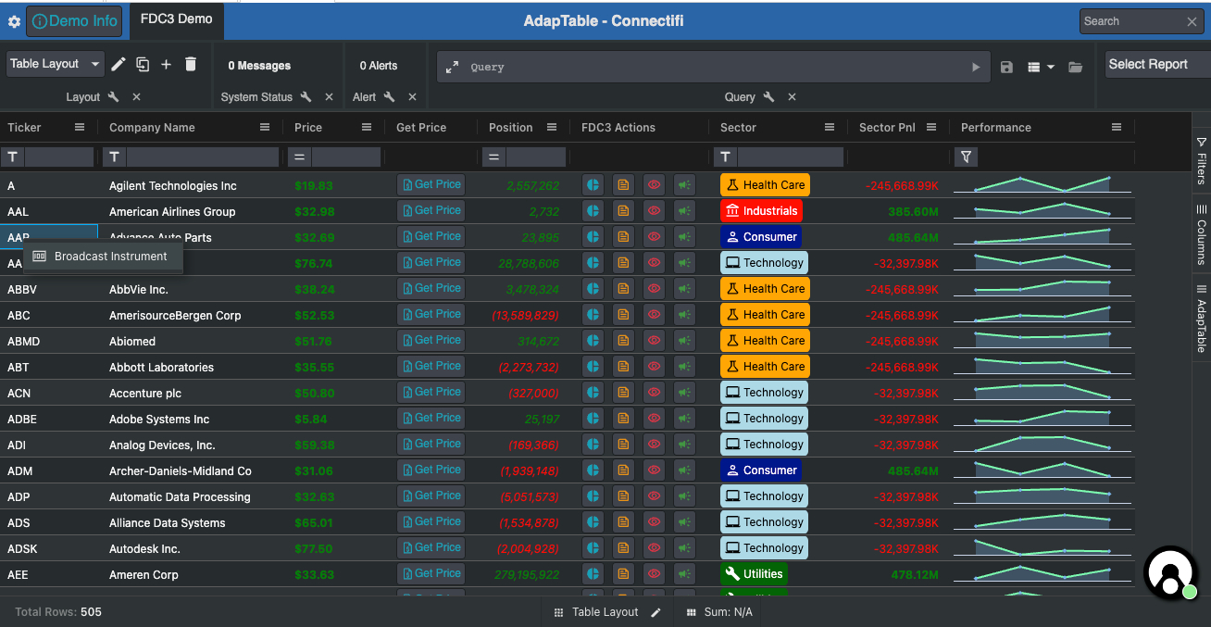Image resolution: width=1211 pixels, height=627 pixels.
Task: Open the Sector column menu
Action: [830, 128]
